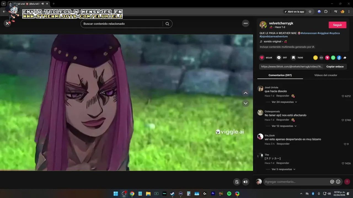Open velvetcherrygk profile name

click(x=281, y=23)
